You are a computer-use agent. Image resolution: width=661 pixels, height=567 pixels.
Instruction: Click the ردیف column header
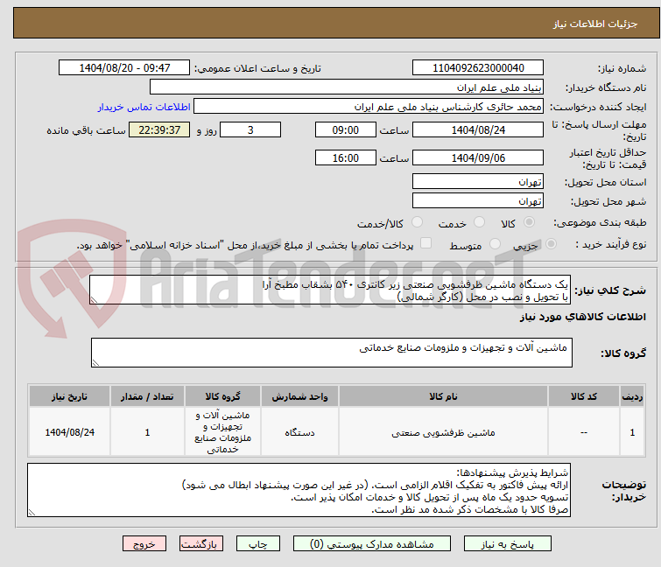coord(632,396)
